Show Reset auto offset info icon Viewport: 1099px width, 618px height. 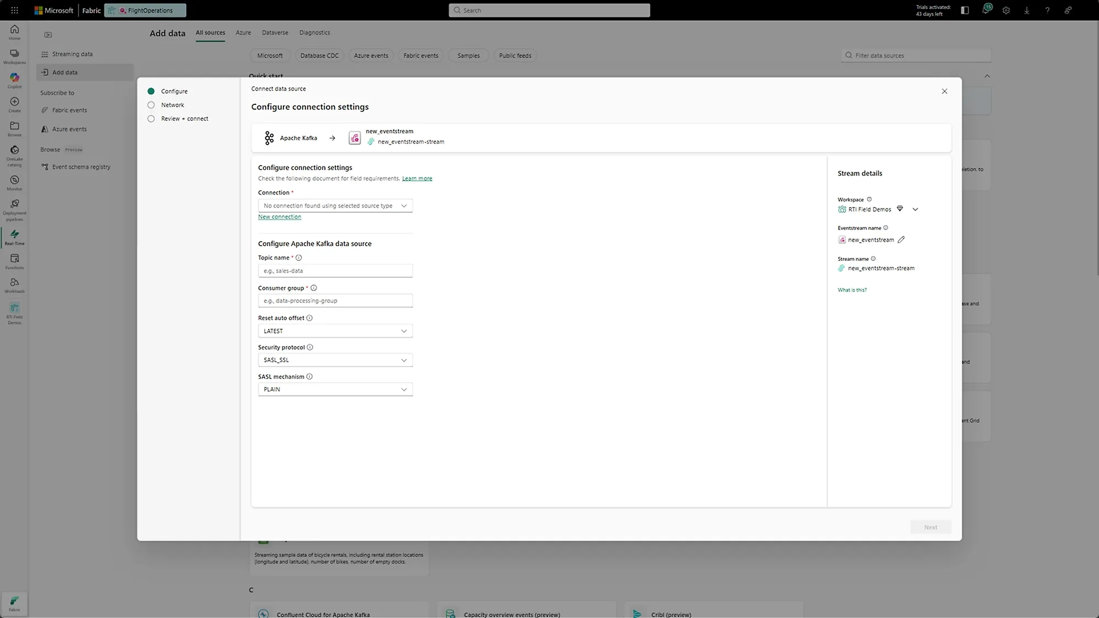pos(309,318)
